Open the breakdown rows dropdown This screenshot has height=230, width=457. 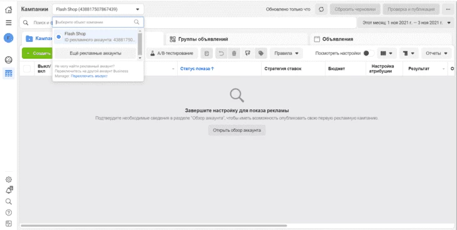coord(409,53)
